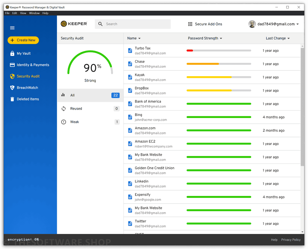This screenshot has width=308, height=249.
Task: Click the My Vault lock icon
Action: coord(12,54)
